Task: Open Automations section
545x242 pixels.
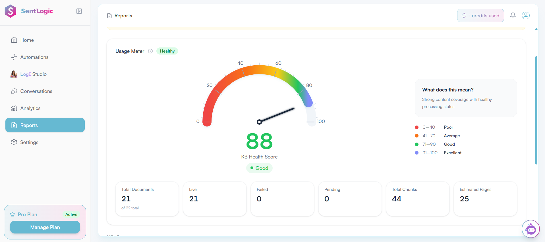Action: [45, 57]
